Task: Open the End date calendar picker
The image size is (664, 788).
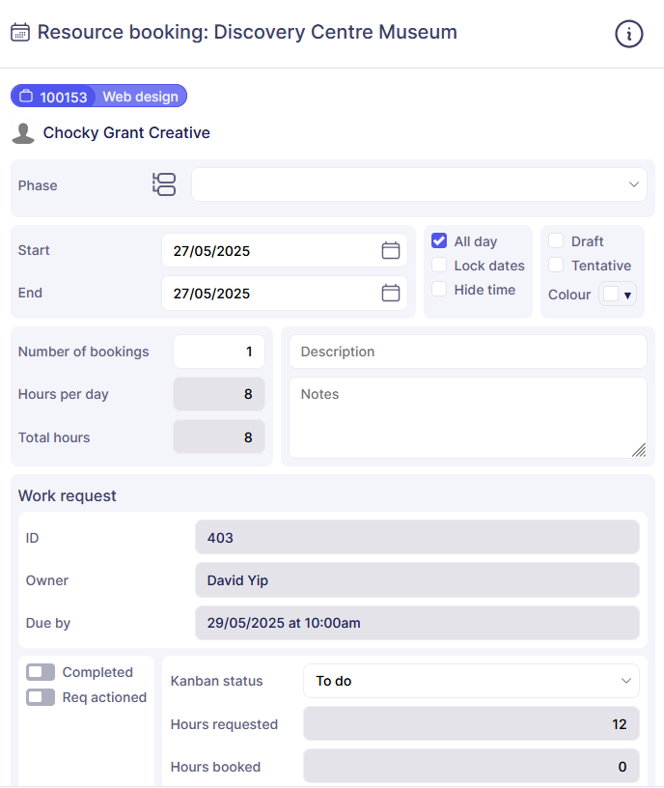Action: (x=390, y=294)
